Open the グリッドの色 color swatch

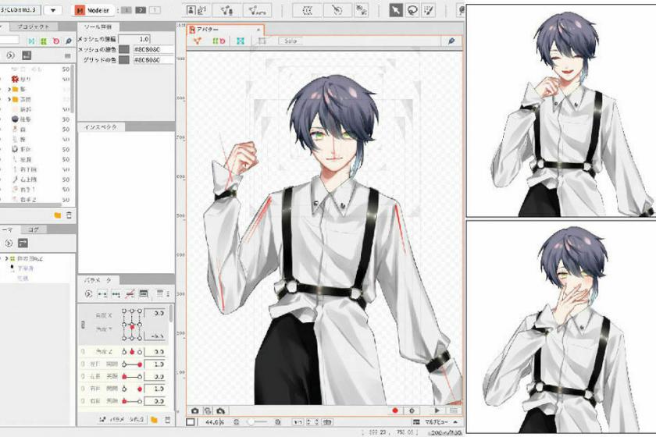tap(124, 60)
